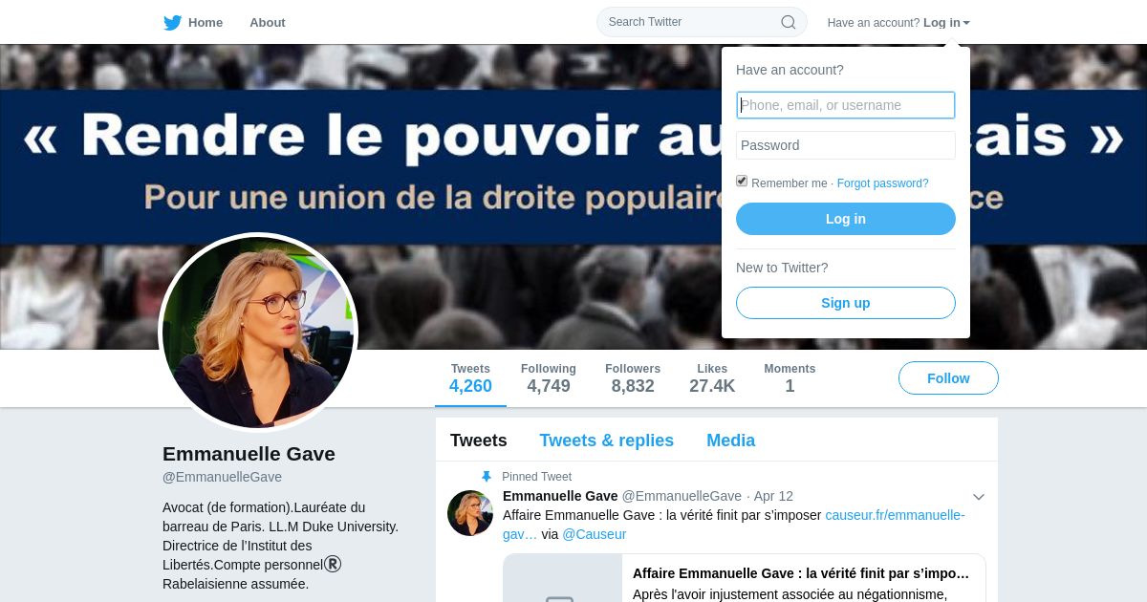Open the About page

click(268, 23)
